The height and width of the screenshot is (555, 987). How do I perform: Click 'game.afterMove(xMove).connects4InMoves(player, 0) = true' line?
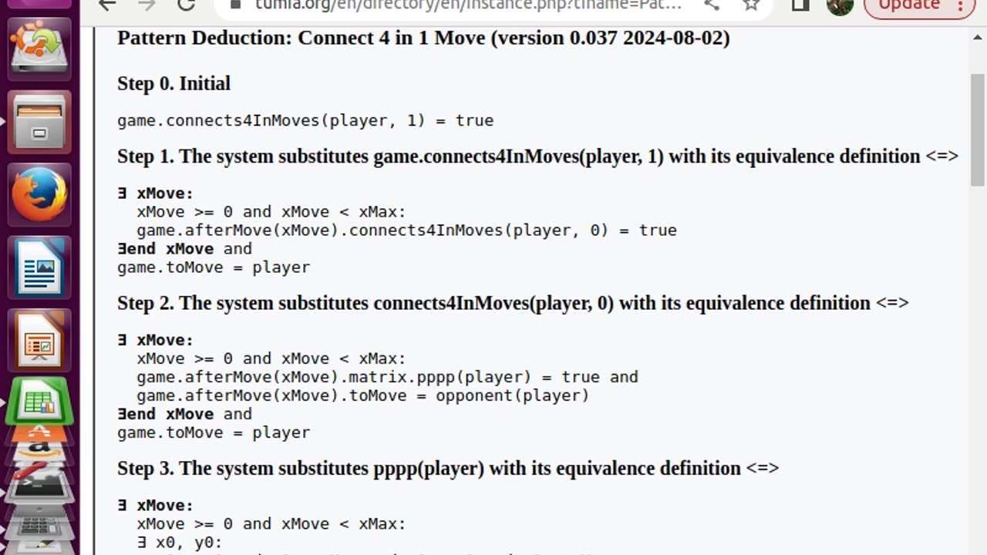[406, 230]
